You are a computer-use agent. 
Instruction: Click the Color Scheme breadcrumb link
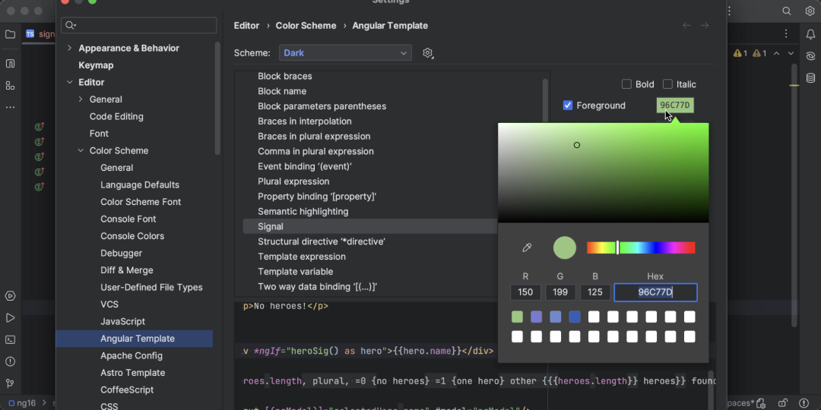pyautogui.click(x=306, y=26)
